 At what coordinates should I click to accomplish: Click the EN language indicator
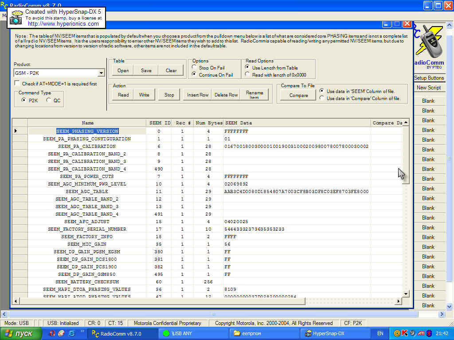tap(380, 333)
